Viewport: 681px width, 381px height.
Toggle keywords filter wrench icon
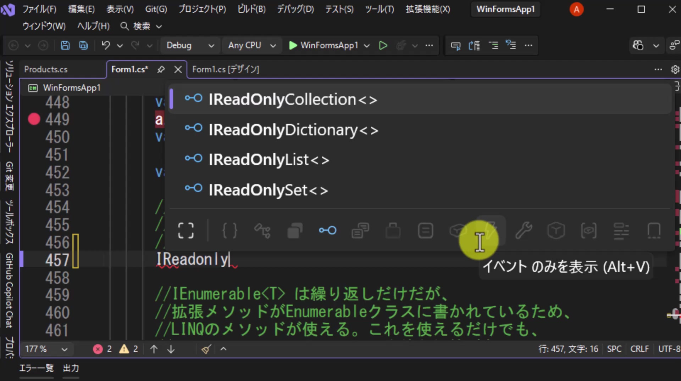click(524, 231)
